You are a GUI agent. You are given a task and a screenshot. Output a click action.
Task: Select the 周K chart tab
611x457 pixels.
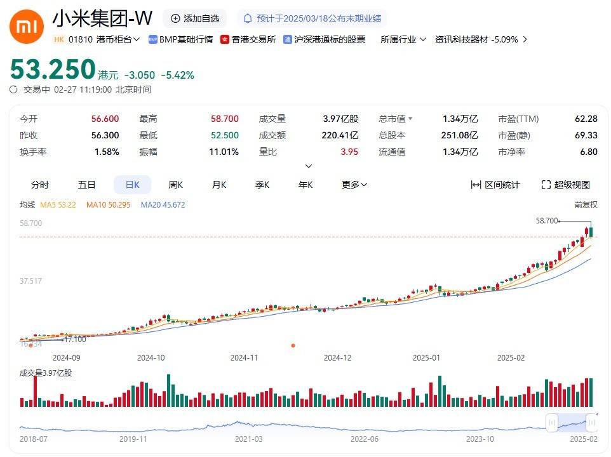tap(175, 185)
